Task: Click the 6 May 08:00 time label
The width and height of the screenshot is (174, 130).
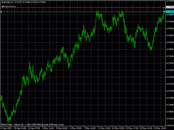Action: coord(76,128)
